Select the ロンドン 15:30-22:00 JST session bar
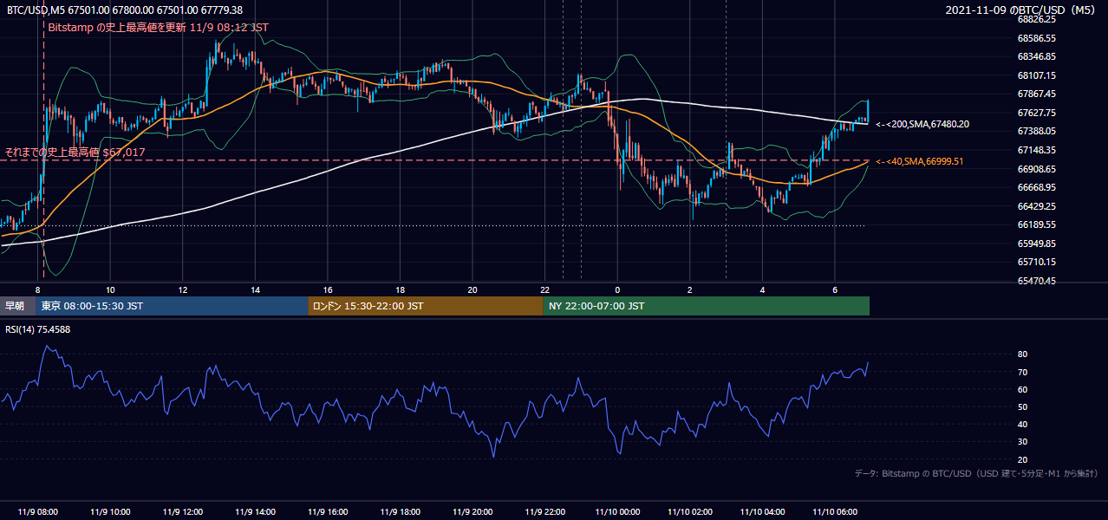 pos(425,306)
